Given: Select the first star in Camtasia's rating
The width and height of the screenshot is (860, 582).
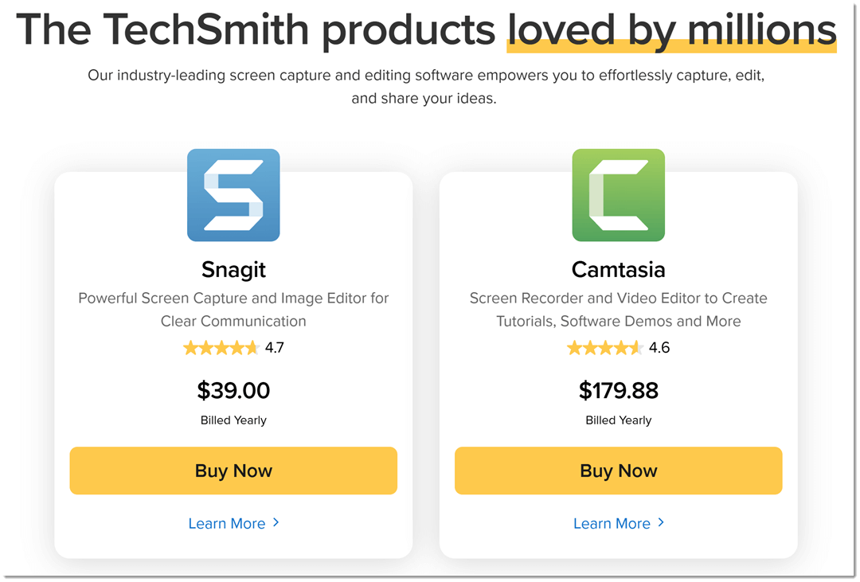Looking at the screenshot, I should 575,347.
